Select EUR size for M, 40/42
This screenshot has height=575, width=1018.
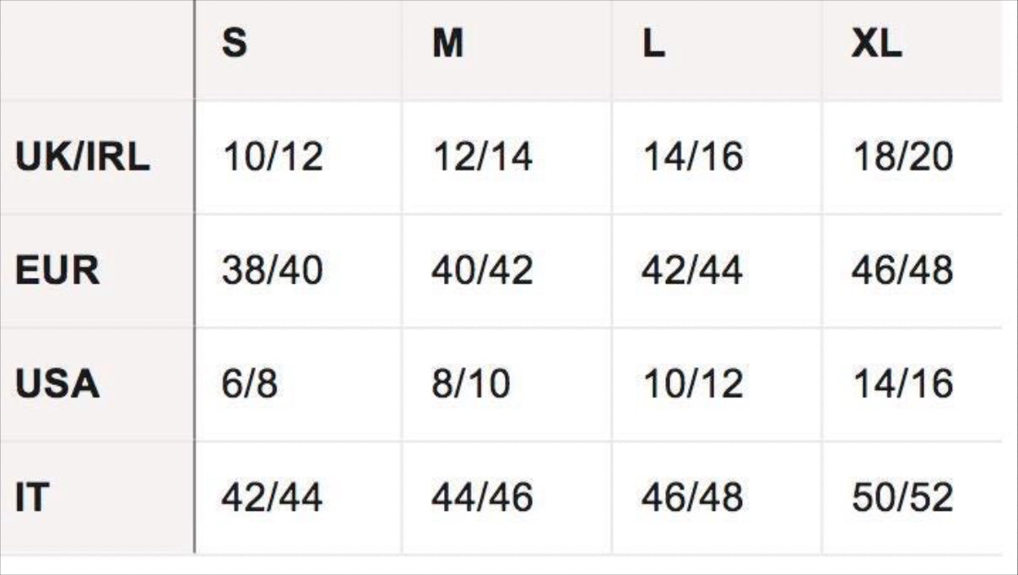click(483, 271)
